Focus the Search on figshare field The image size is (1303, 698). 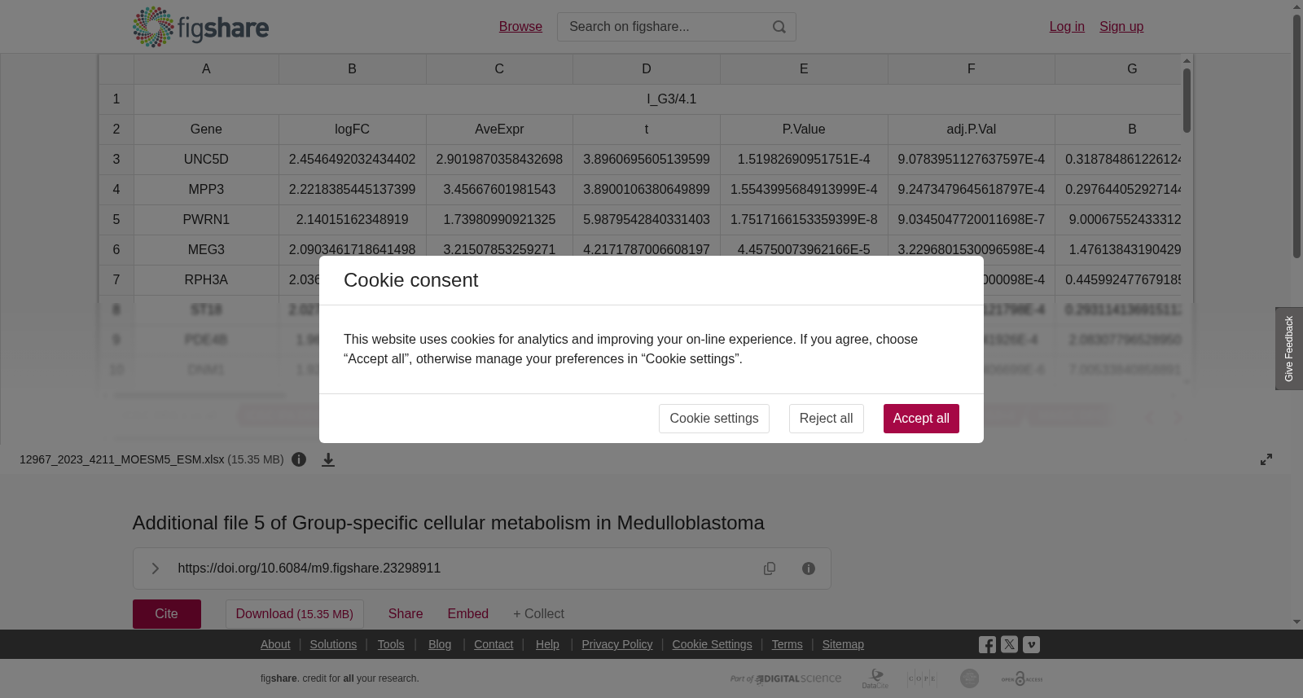665,27
